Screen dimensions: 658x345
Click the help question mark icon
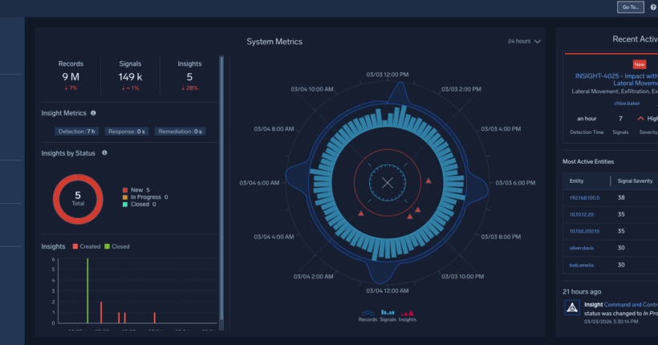(x=654, y=6)
